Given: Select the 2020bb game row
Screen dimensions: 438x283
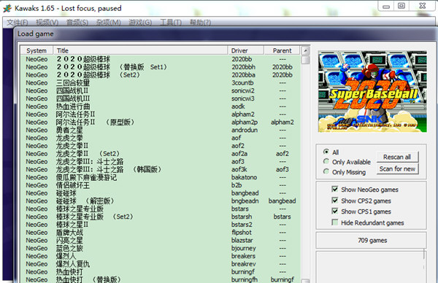Looking at the screenshot, I should click(161, 59).
